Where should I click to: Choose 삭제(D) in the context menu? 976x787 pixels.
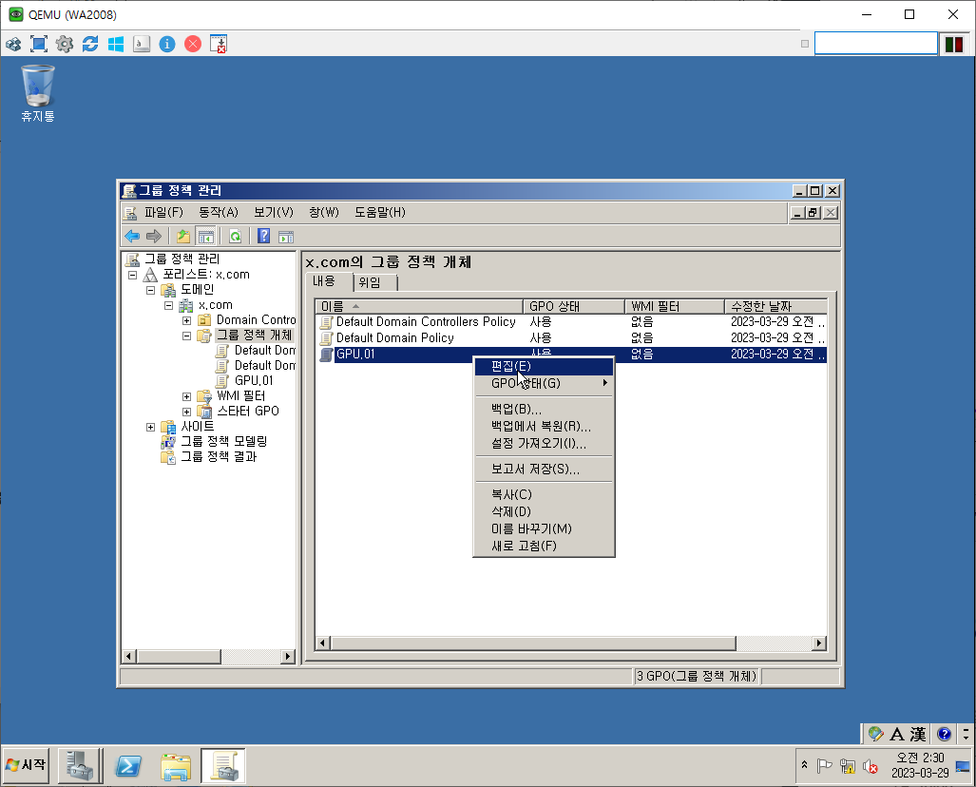544,511
